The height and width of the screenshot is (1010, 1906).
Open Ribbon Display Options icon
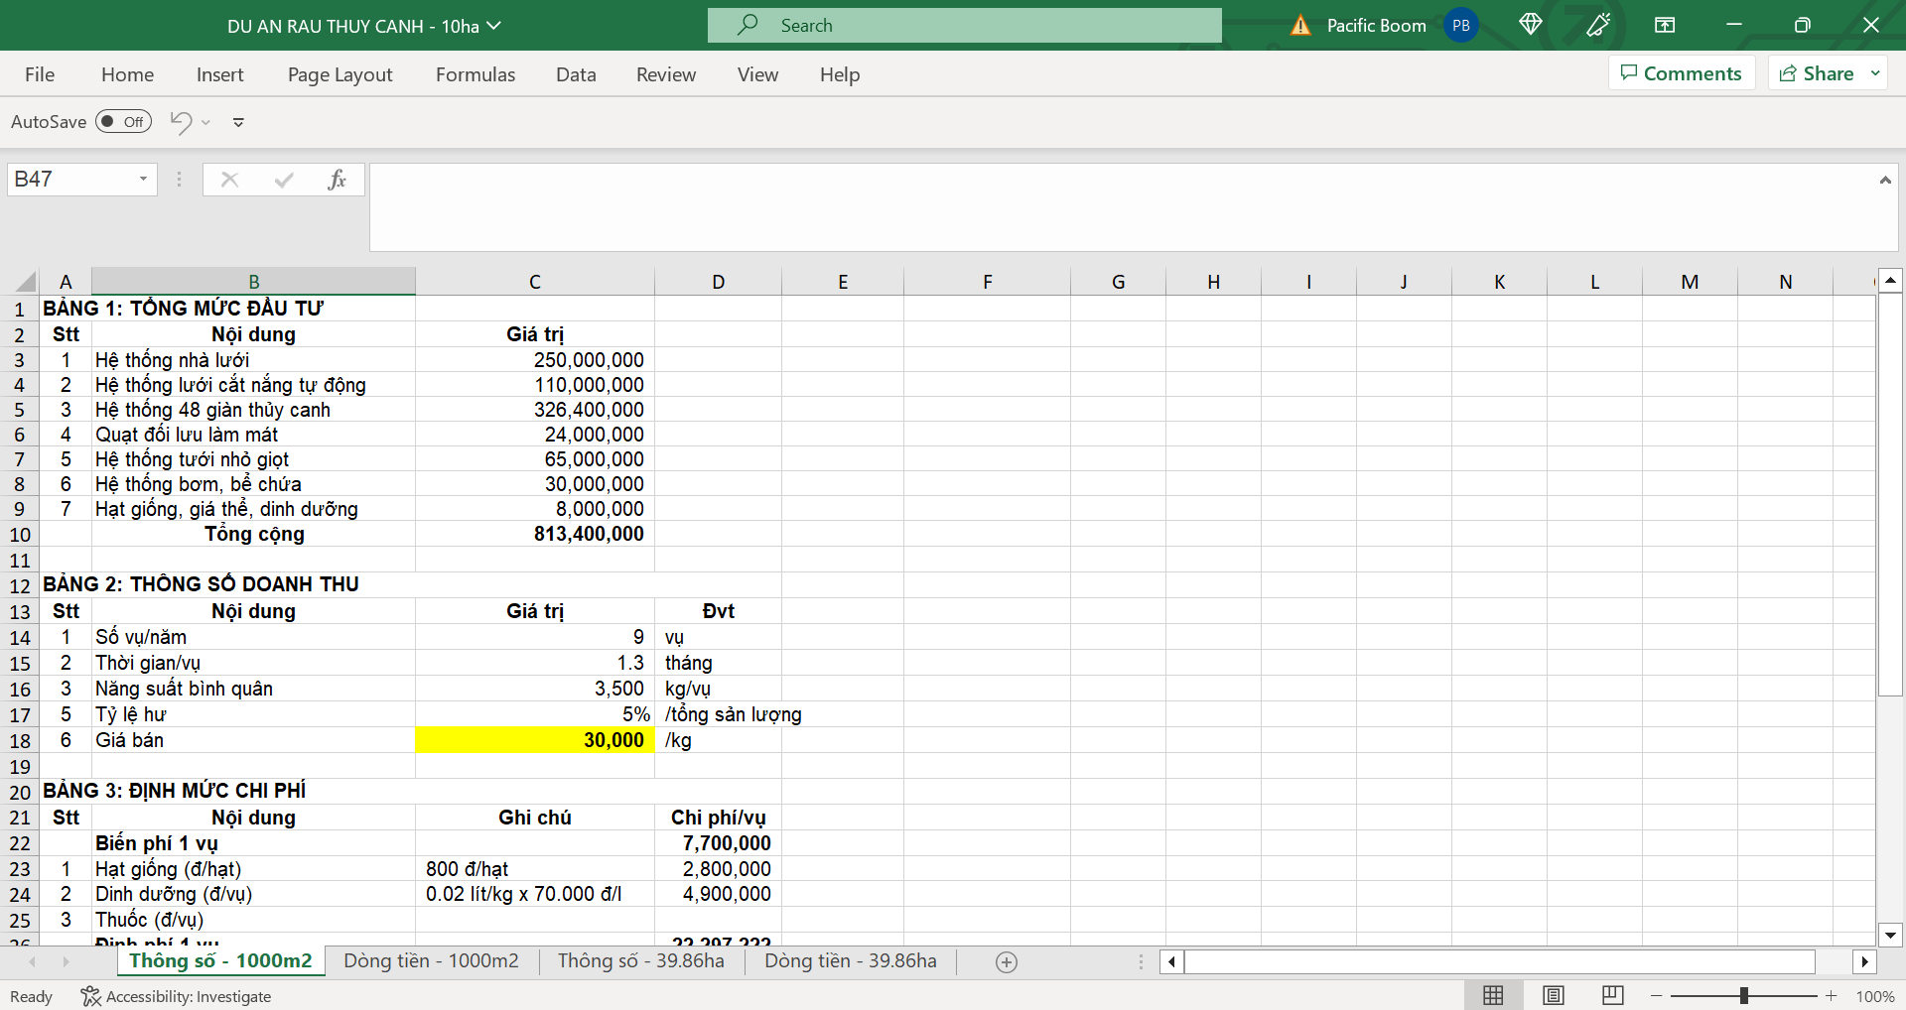tap(1665, 25)
